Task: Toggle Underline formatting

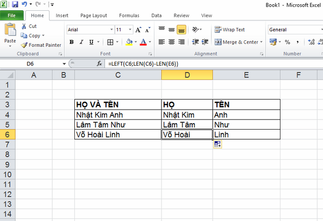Action: tap(91, 42)
